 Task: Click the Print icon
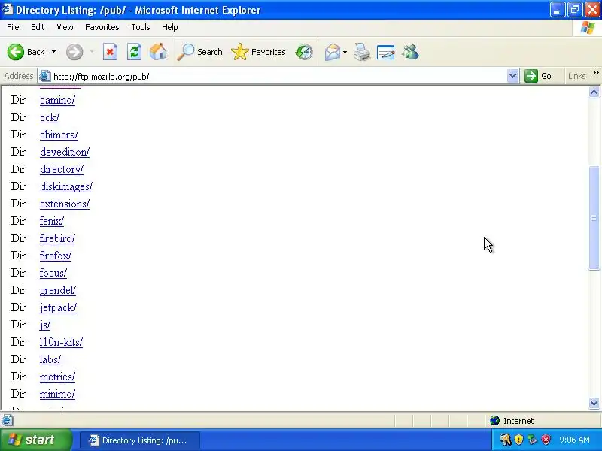(x=362, y=52)
